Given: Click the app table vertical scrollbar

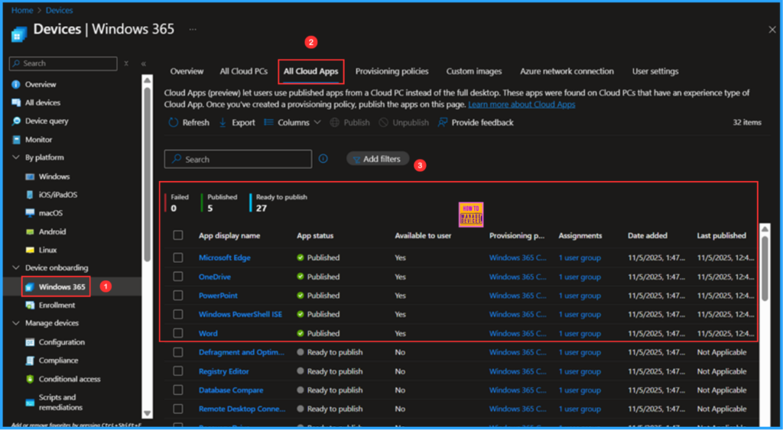Looking at the screenshot, I should click(765, 268).
